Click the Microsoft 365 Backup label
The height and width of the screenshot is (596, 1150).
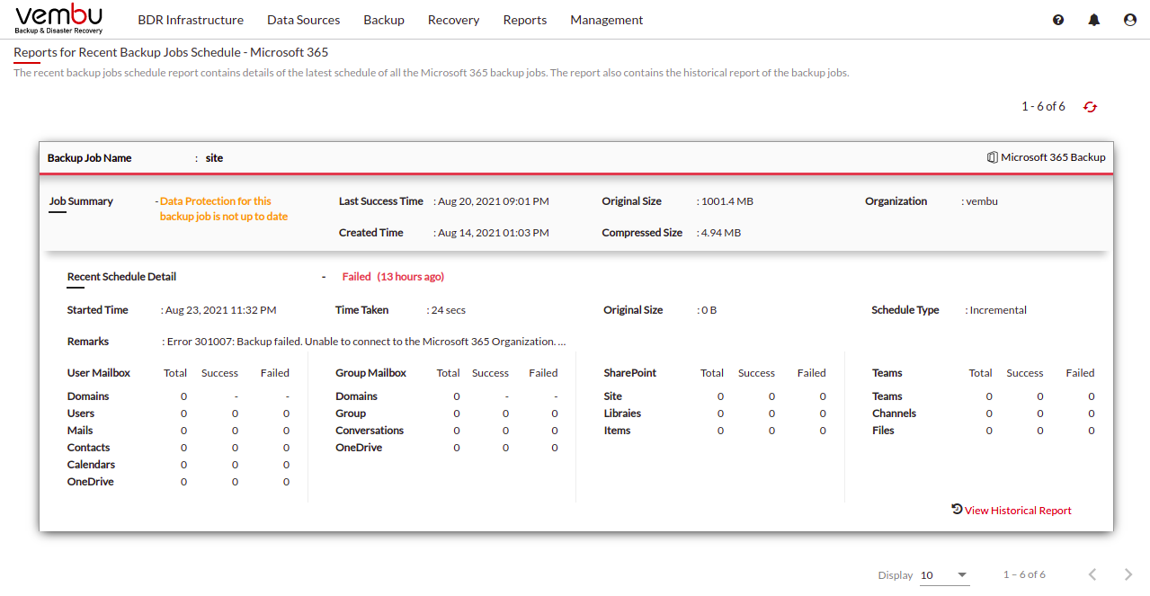click(1053, 157)
